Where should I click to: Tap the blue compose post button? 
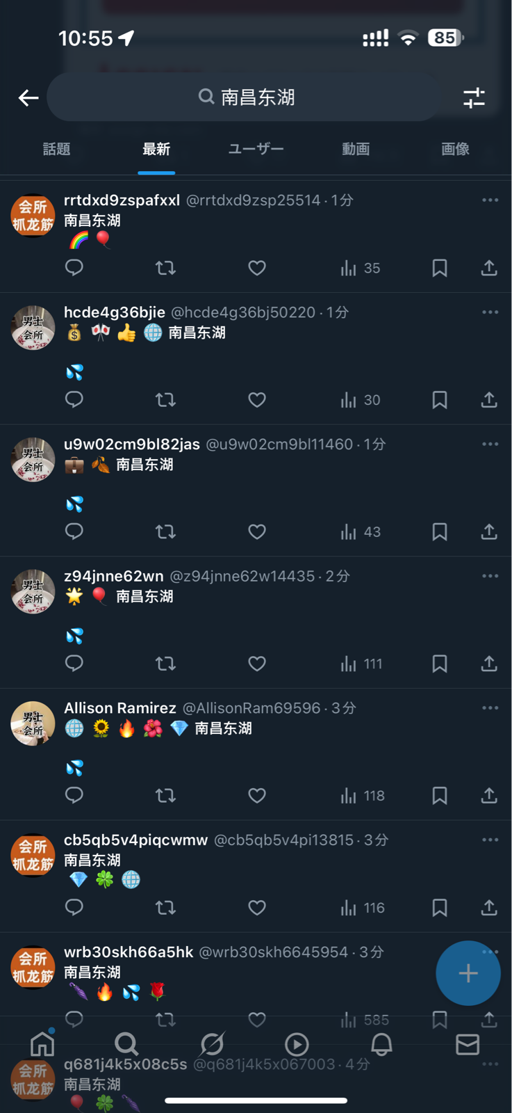[468, 972]
